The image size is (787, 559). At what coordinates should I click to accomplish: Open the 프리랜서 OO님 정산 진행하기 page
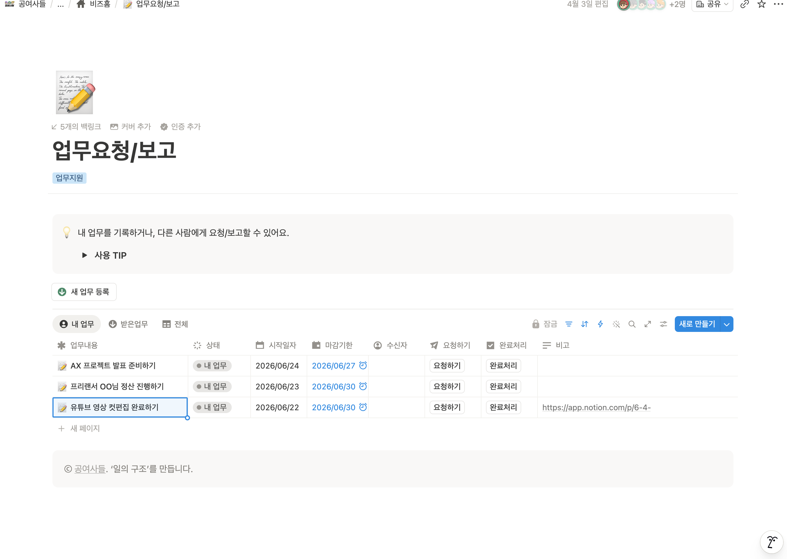tap(117, 387)
